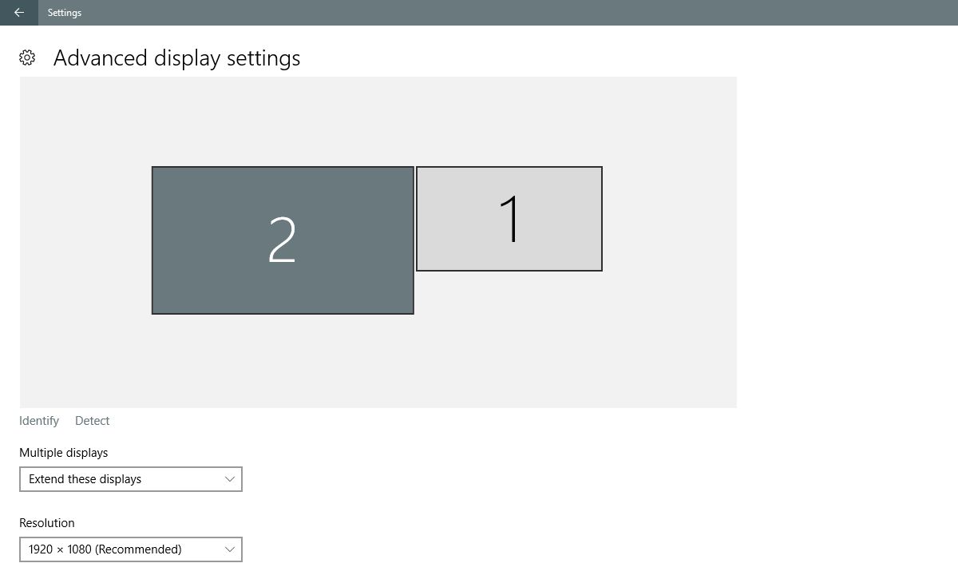Open the 1920 × 1080 resolution dropdown
This screenshot has width=958, height=579.
pos(131,549)
